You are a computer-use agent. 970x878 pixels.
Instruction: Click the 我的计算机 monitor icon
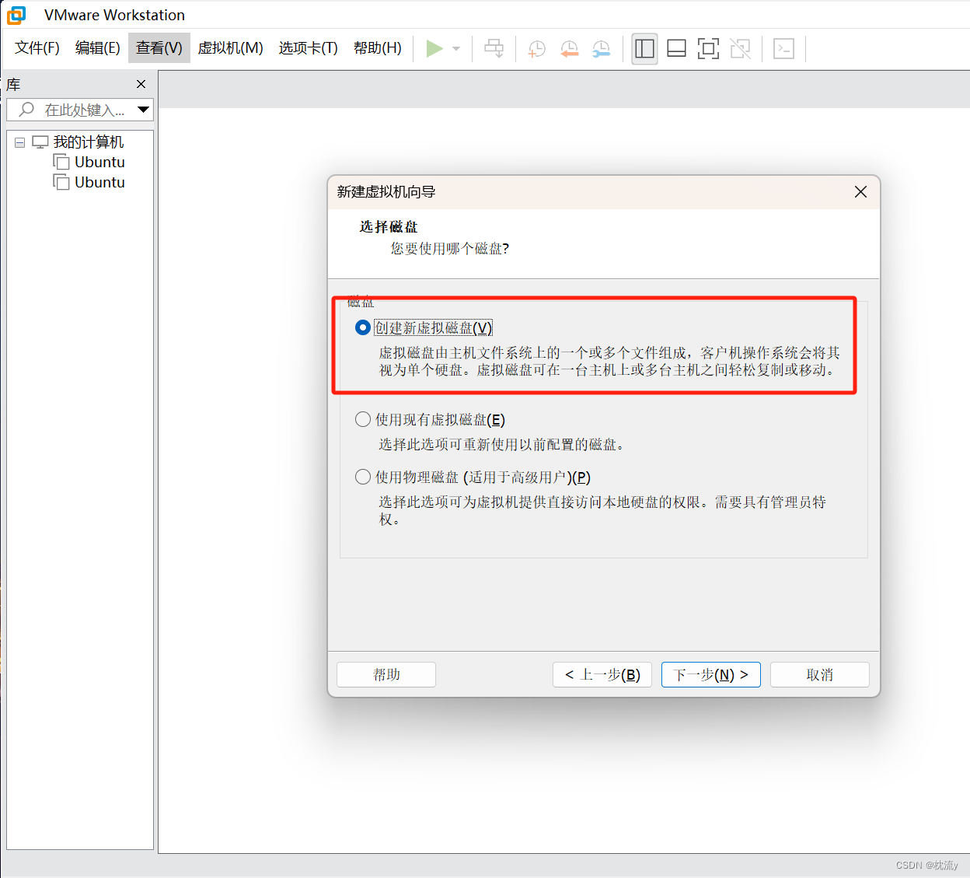tap(40, 142)
